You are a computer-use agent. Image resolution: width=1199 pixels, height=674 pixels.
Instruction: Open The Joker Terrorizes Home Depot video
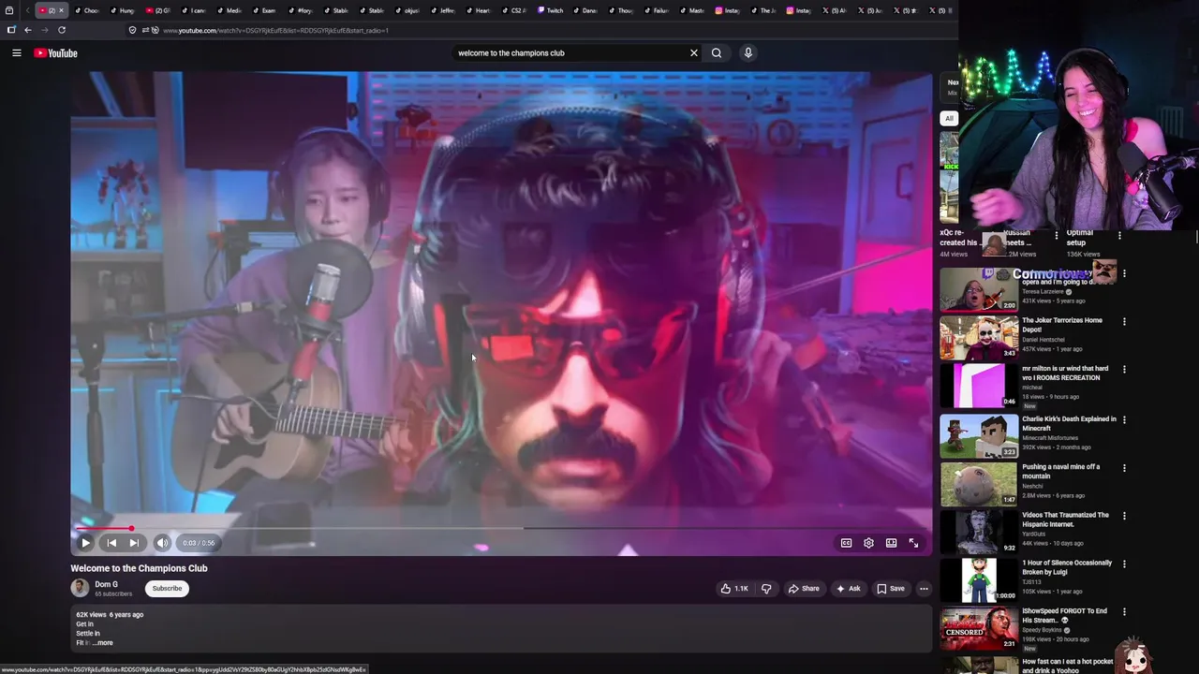coord(1062,325)
